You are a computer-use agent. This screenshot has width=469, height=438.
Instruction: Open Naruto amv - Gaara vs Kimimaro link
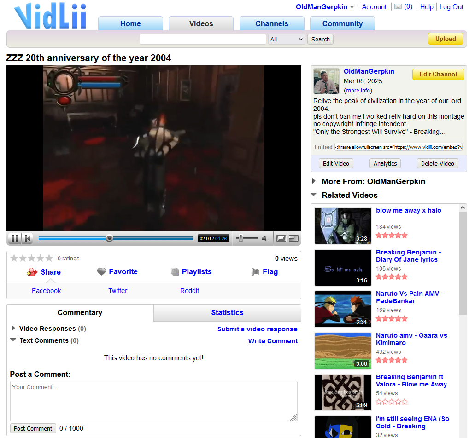[411, 339]
